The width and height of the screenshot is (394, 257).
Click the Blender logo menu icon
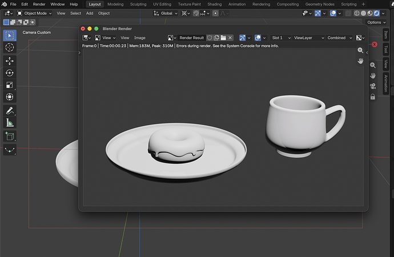[4, 4]
